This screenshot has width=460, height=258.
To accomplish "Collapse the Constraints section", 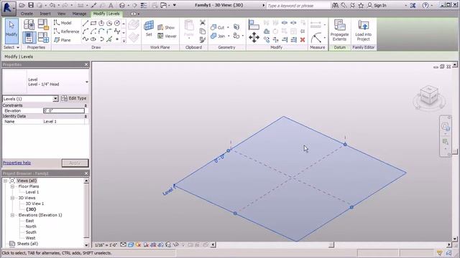I will [x=86, y=105].
